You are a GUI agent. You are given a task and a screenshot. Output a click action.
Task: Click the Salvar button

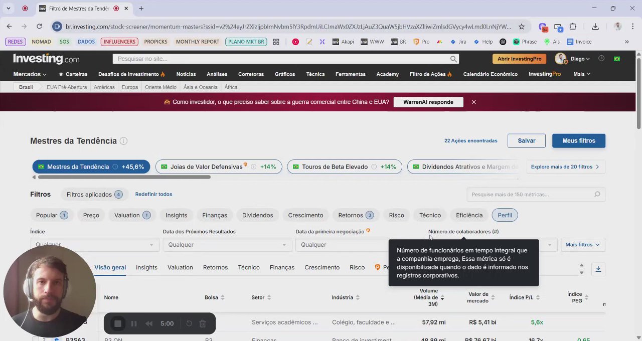pos(527,141)
